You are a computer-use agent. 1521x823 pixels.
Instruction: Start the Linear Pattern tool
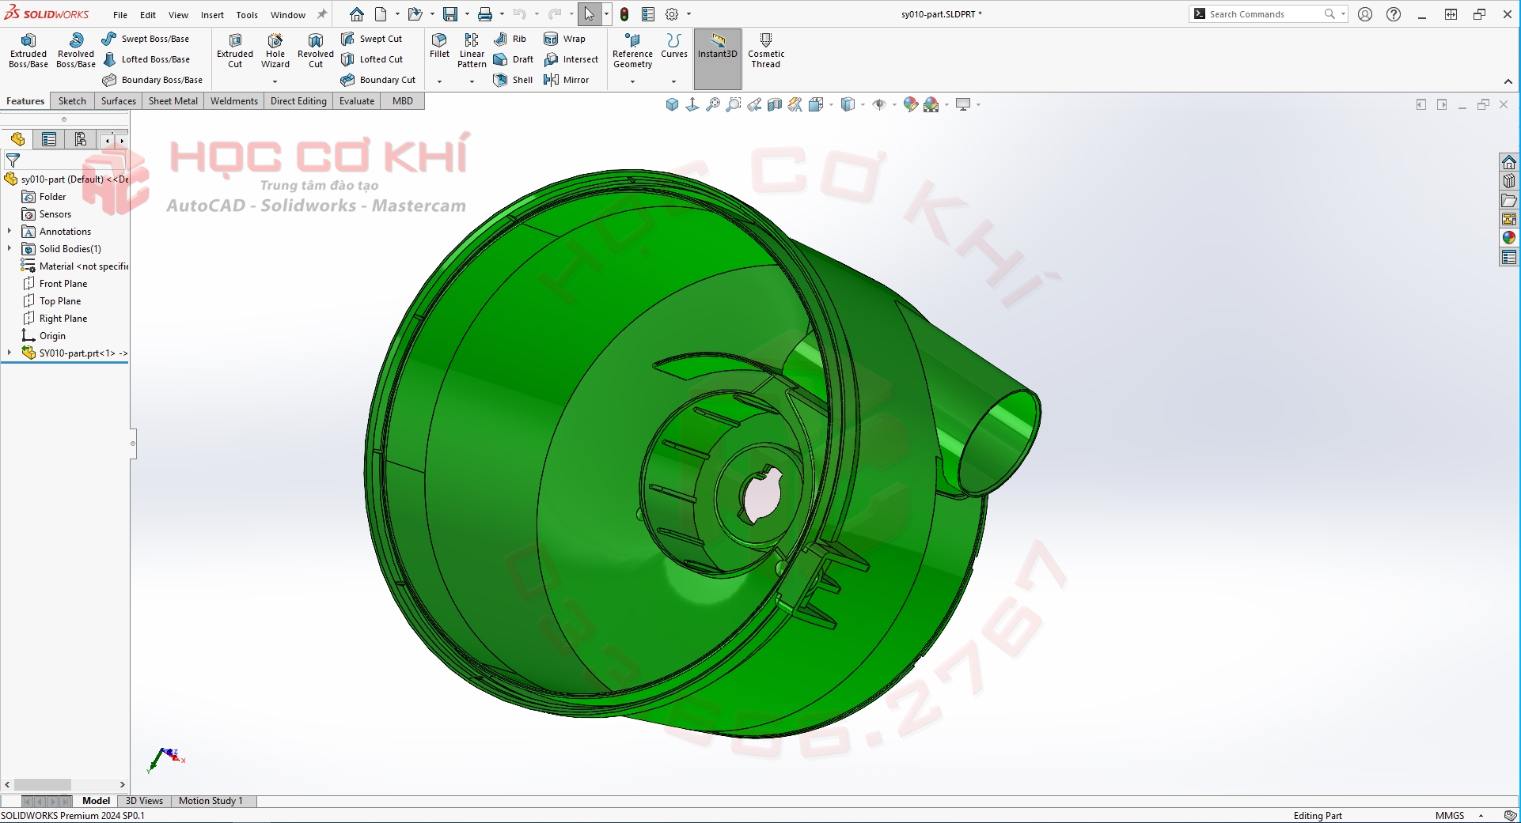(472, 51)
